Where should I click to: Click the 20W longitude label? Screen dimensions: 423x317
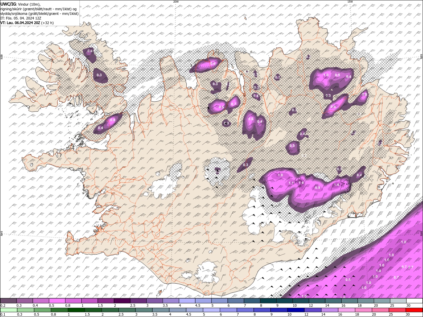176,2
